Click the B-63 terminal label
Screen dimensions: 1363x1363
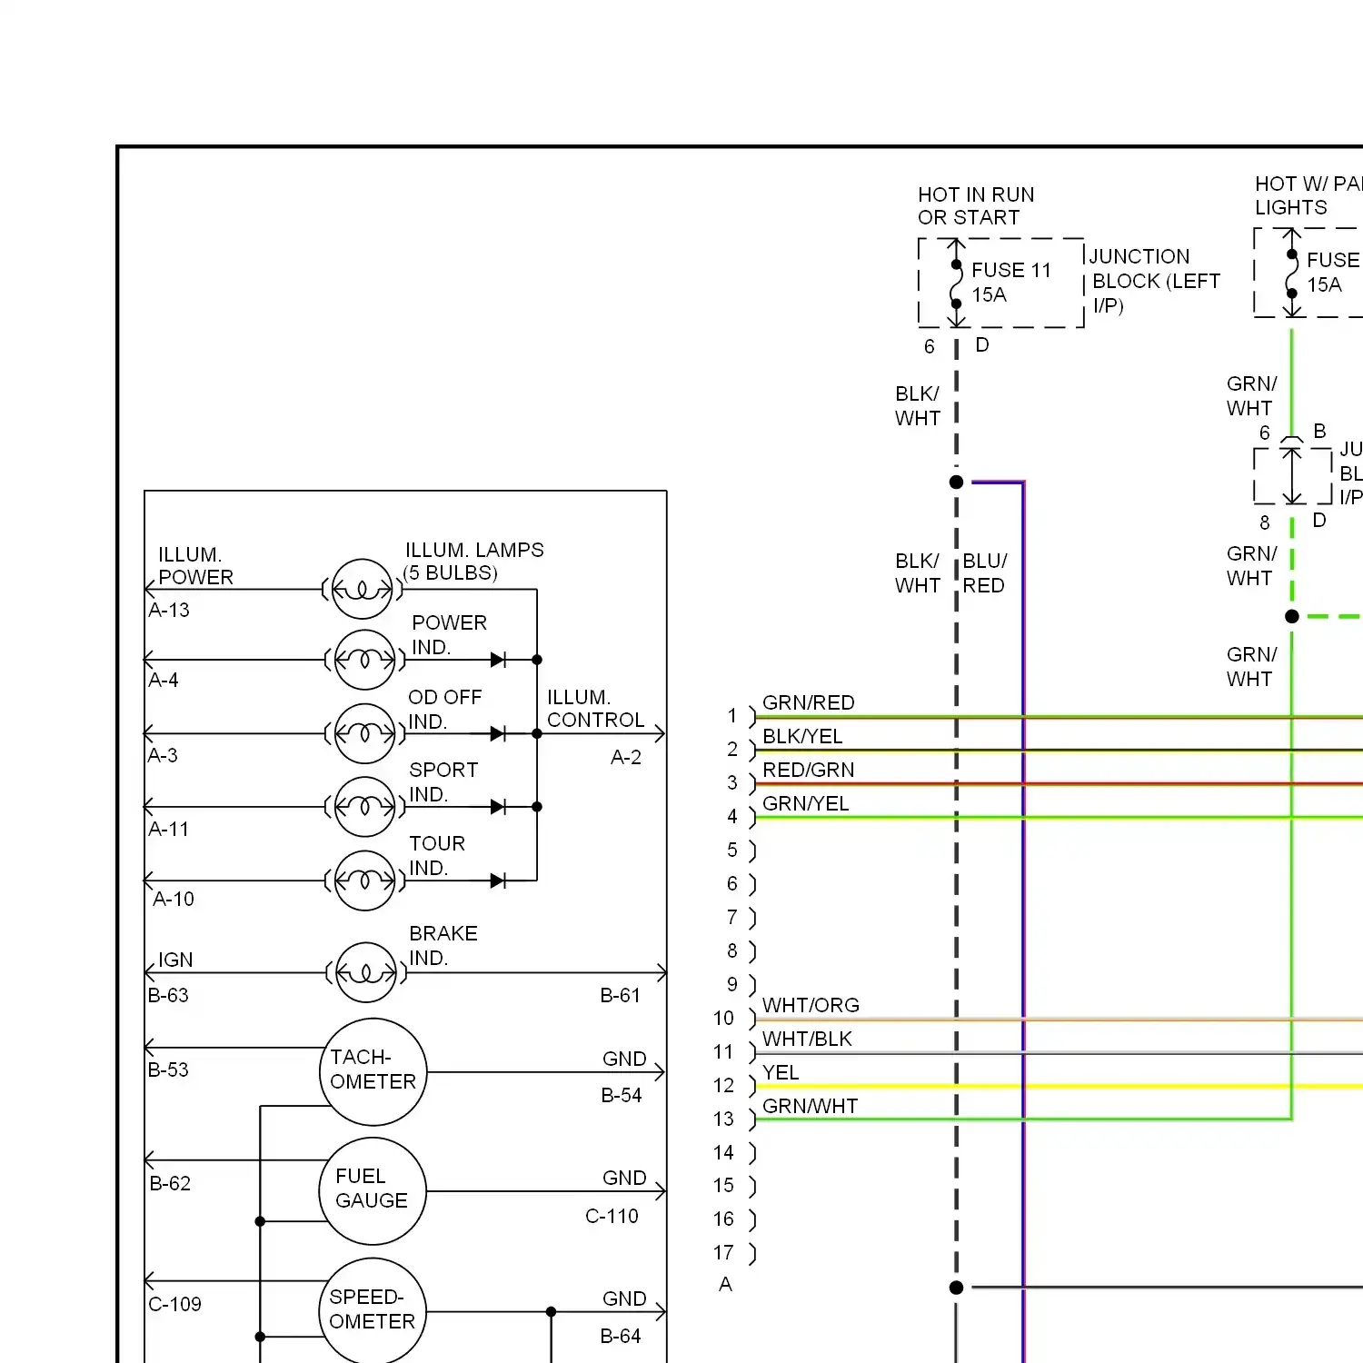168,996
